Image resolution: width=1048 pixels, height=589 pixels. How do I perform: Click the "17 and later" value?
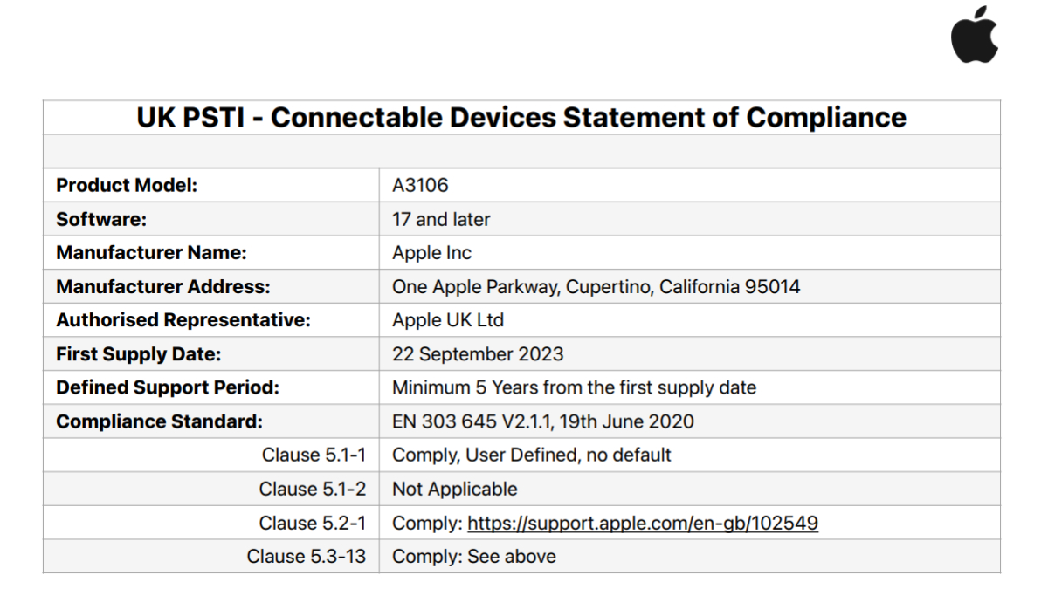(441, 219)
